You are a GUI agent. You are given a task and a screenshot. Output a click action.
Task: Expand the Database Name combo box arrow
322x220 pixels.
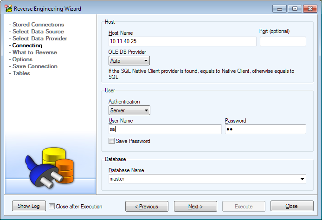[x=302, y=179]
